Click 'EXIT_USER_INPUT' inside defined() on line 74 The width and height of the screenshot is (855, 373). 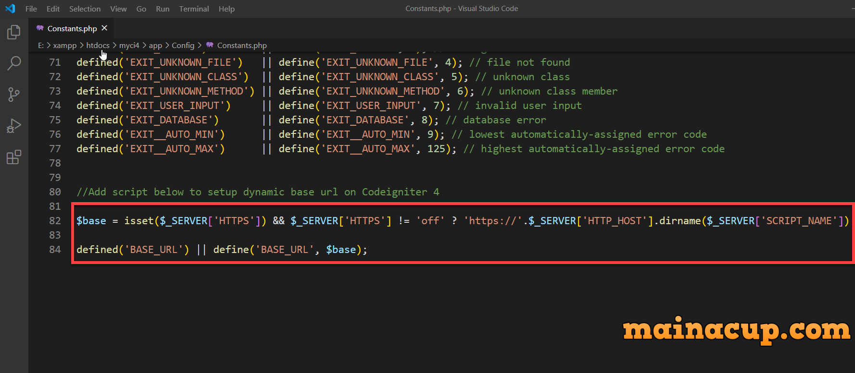[175, 106]
